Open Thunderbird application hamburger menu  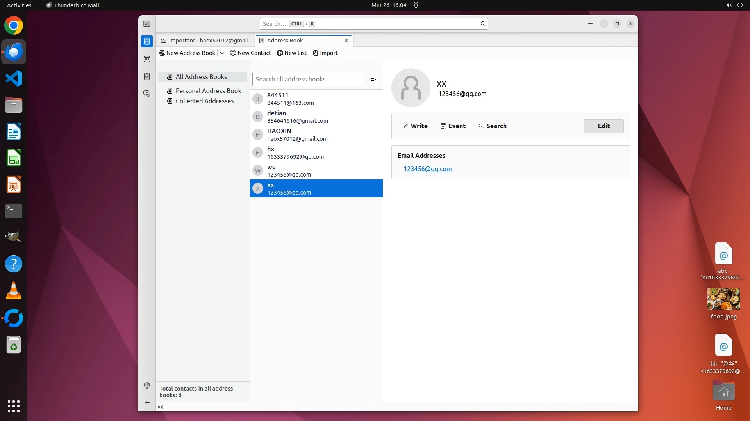[x=590, y=24]
